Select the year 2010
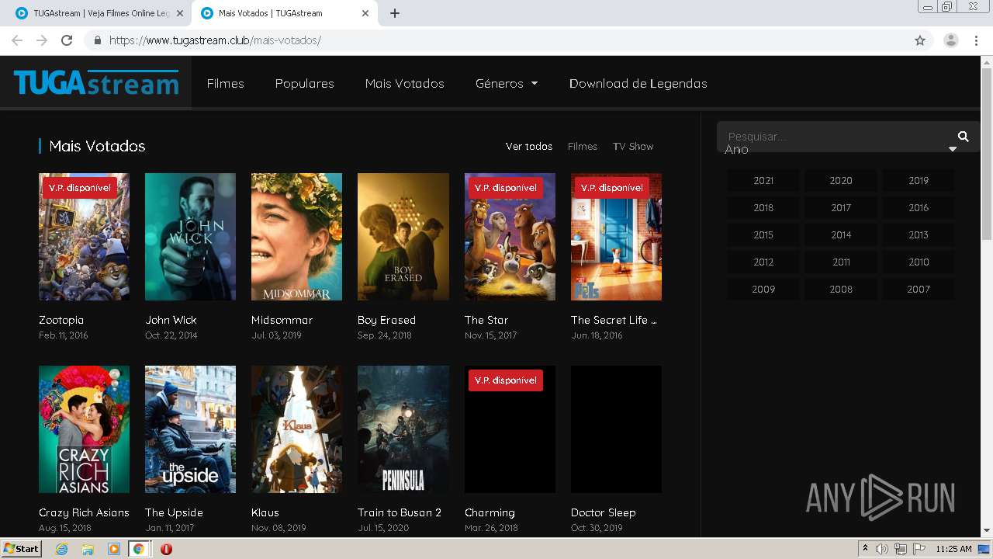The image size is (993, 559). coord(919,262)
